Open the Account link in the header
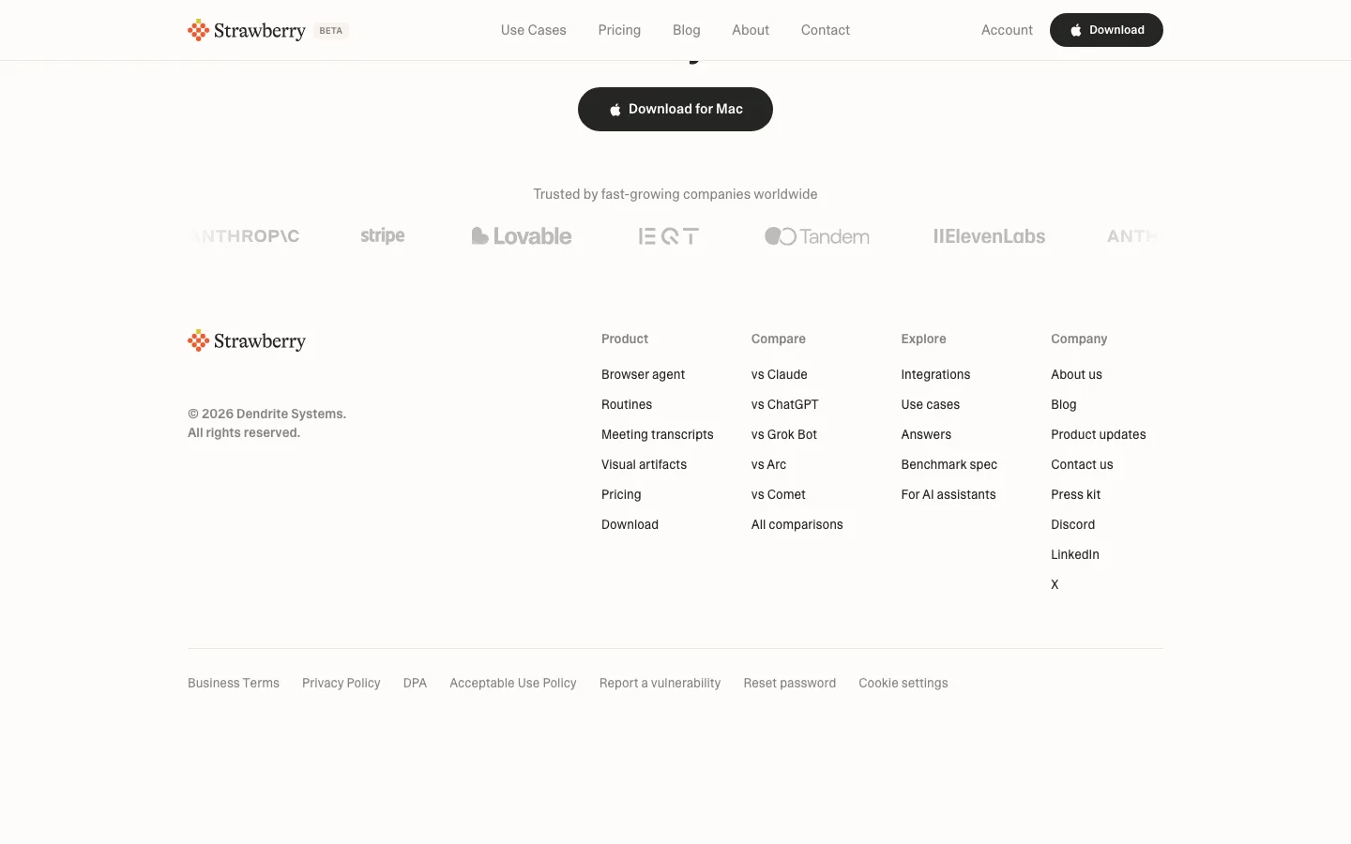The width and height of the screenshot is (1351, 844). tap(1007, 30)
